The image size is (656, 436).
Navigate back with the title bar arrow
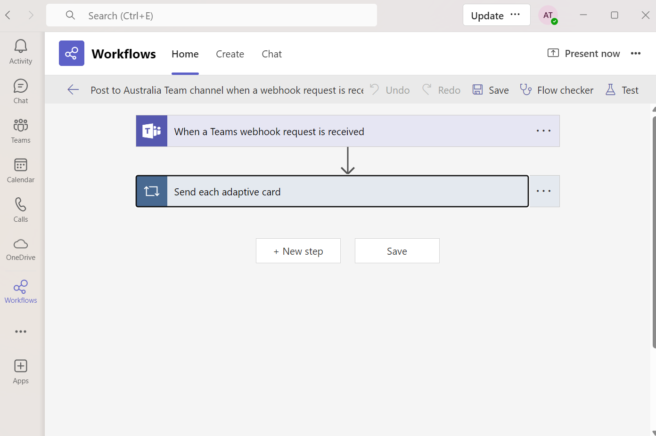coord(8,15)
